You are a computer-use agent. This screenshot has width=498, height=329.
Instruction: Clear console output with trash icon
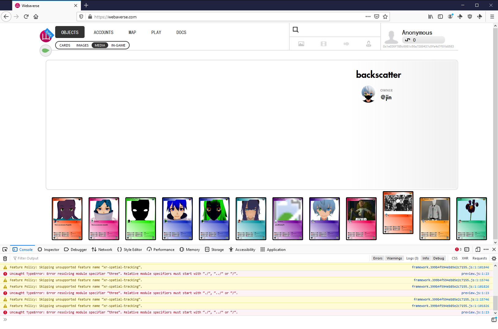5,258
